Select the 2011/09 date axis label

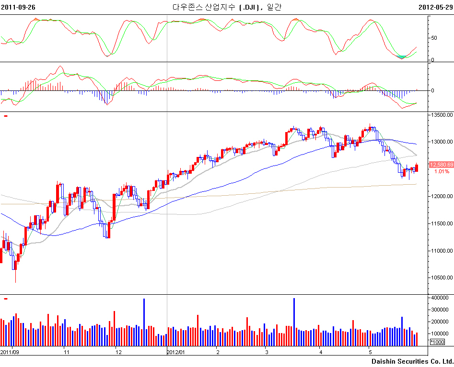point(10,352)
